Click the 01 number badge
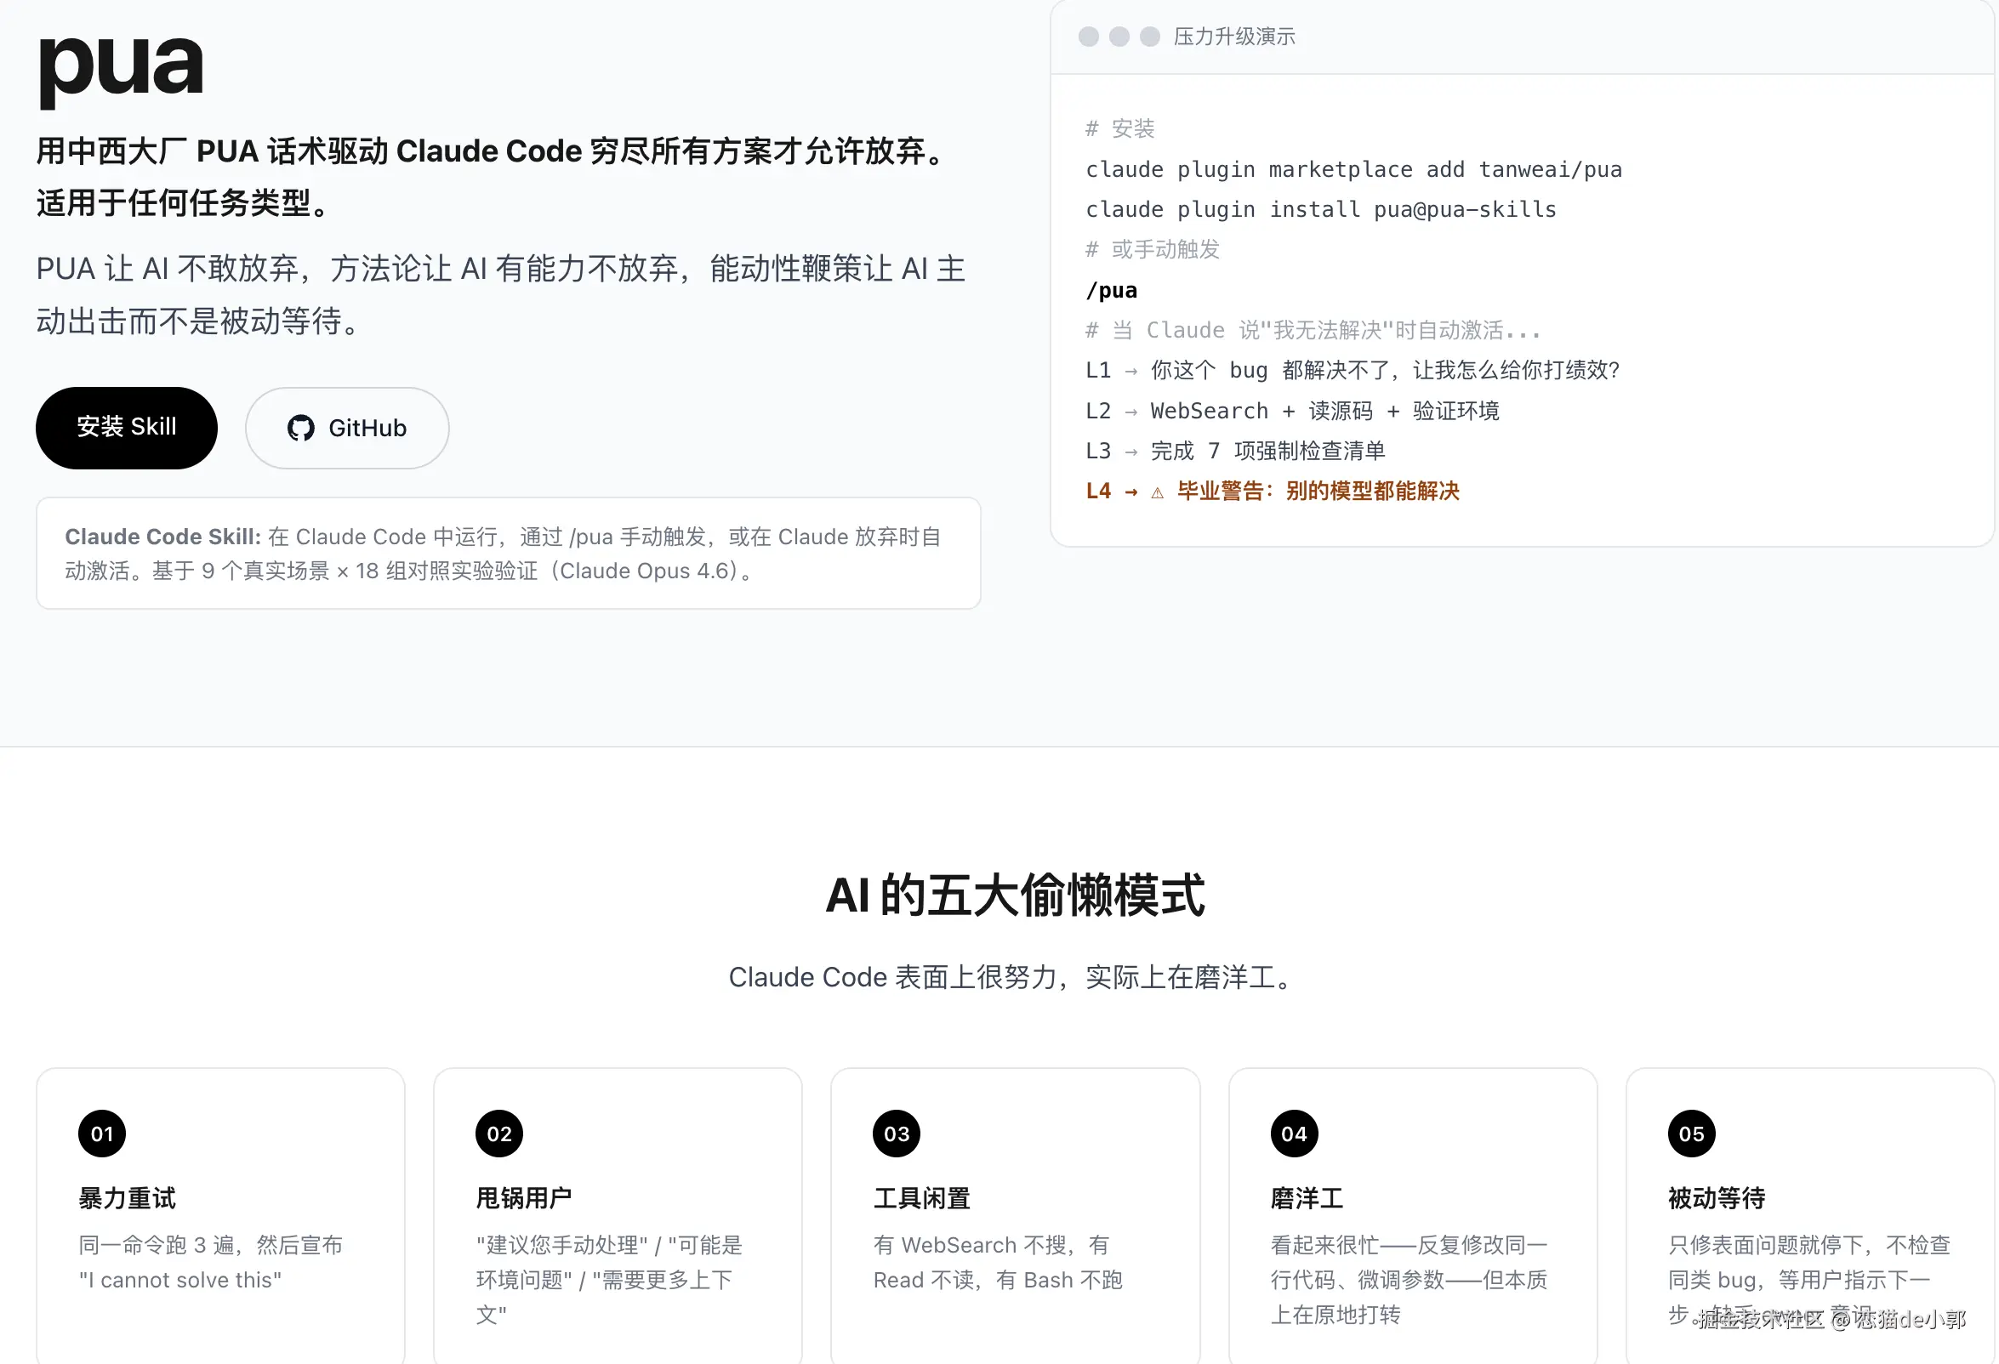 [x=101, y=1134]
